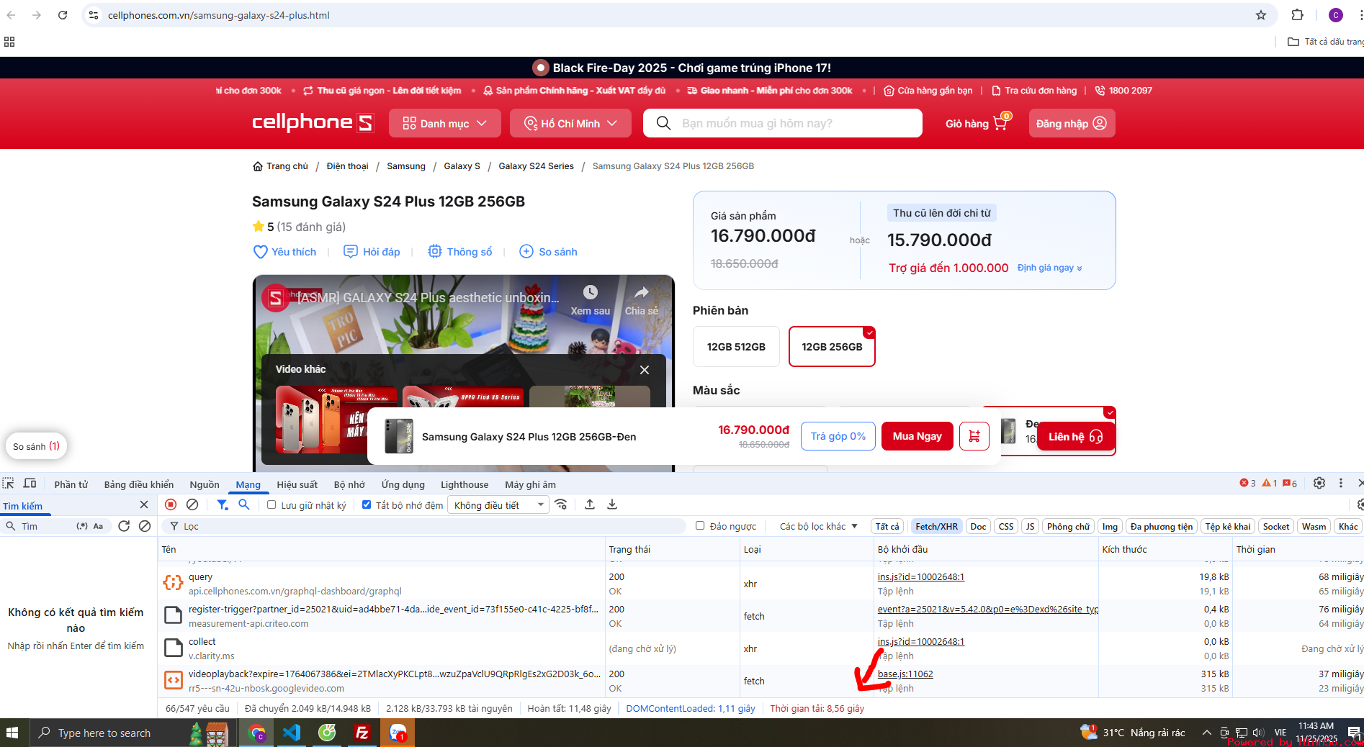
Task: Open the Không điều tiết throttling dropdown
Action: point(498,505)
